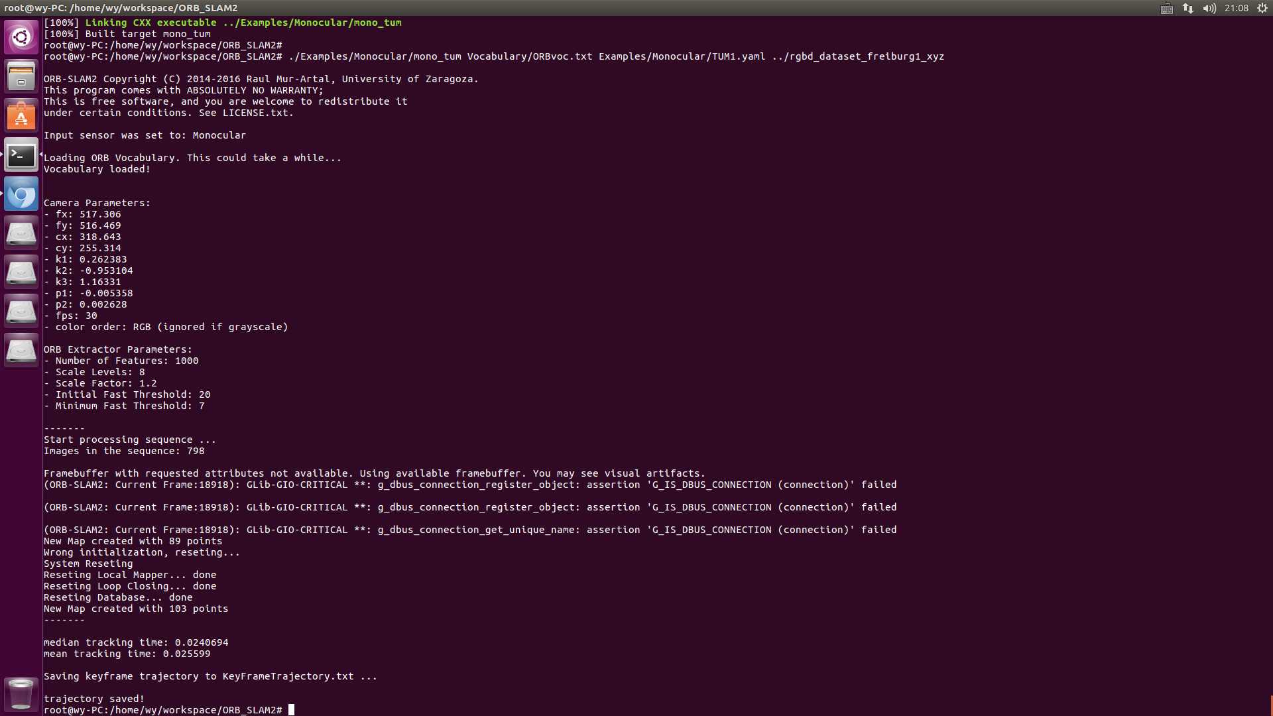Open the fourth mounted drive icon
This screenshot has width=1273, height=716.
(x=21, y=350)
